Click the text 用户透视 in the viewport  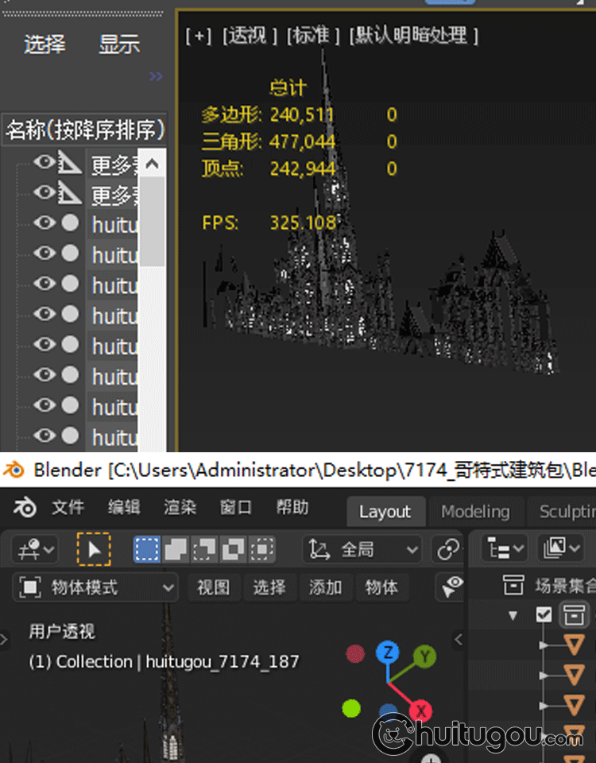point(62,631)
